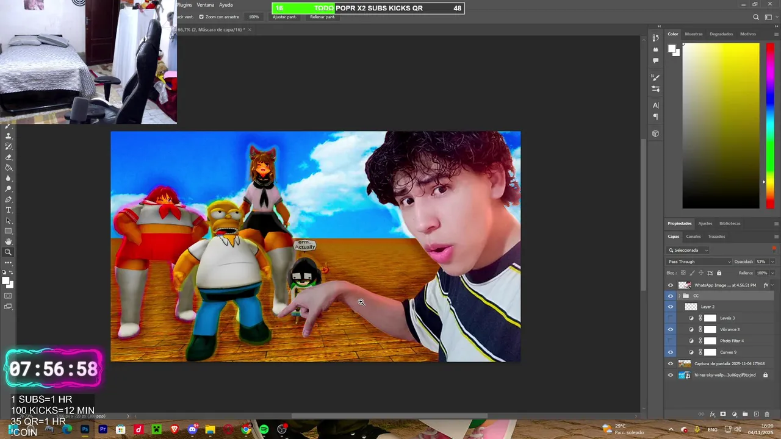781x439 pixels.
Task: Open the Capas panel options menu
Action: coord(776,237)
